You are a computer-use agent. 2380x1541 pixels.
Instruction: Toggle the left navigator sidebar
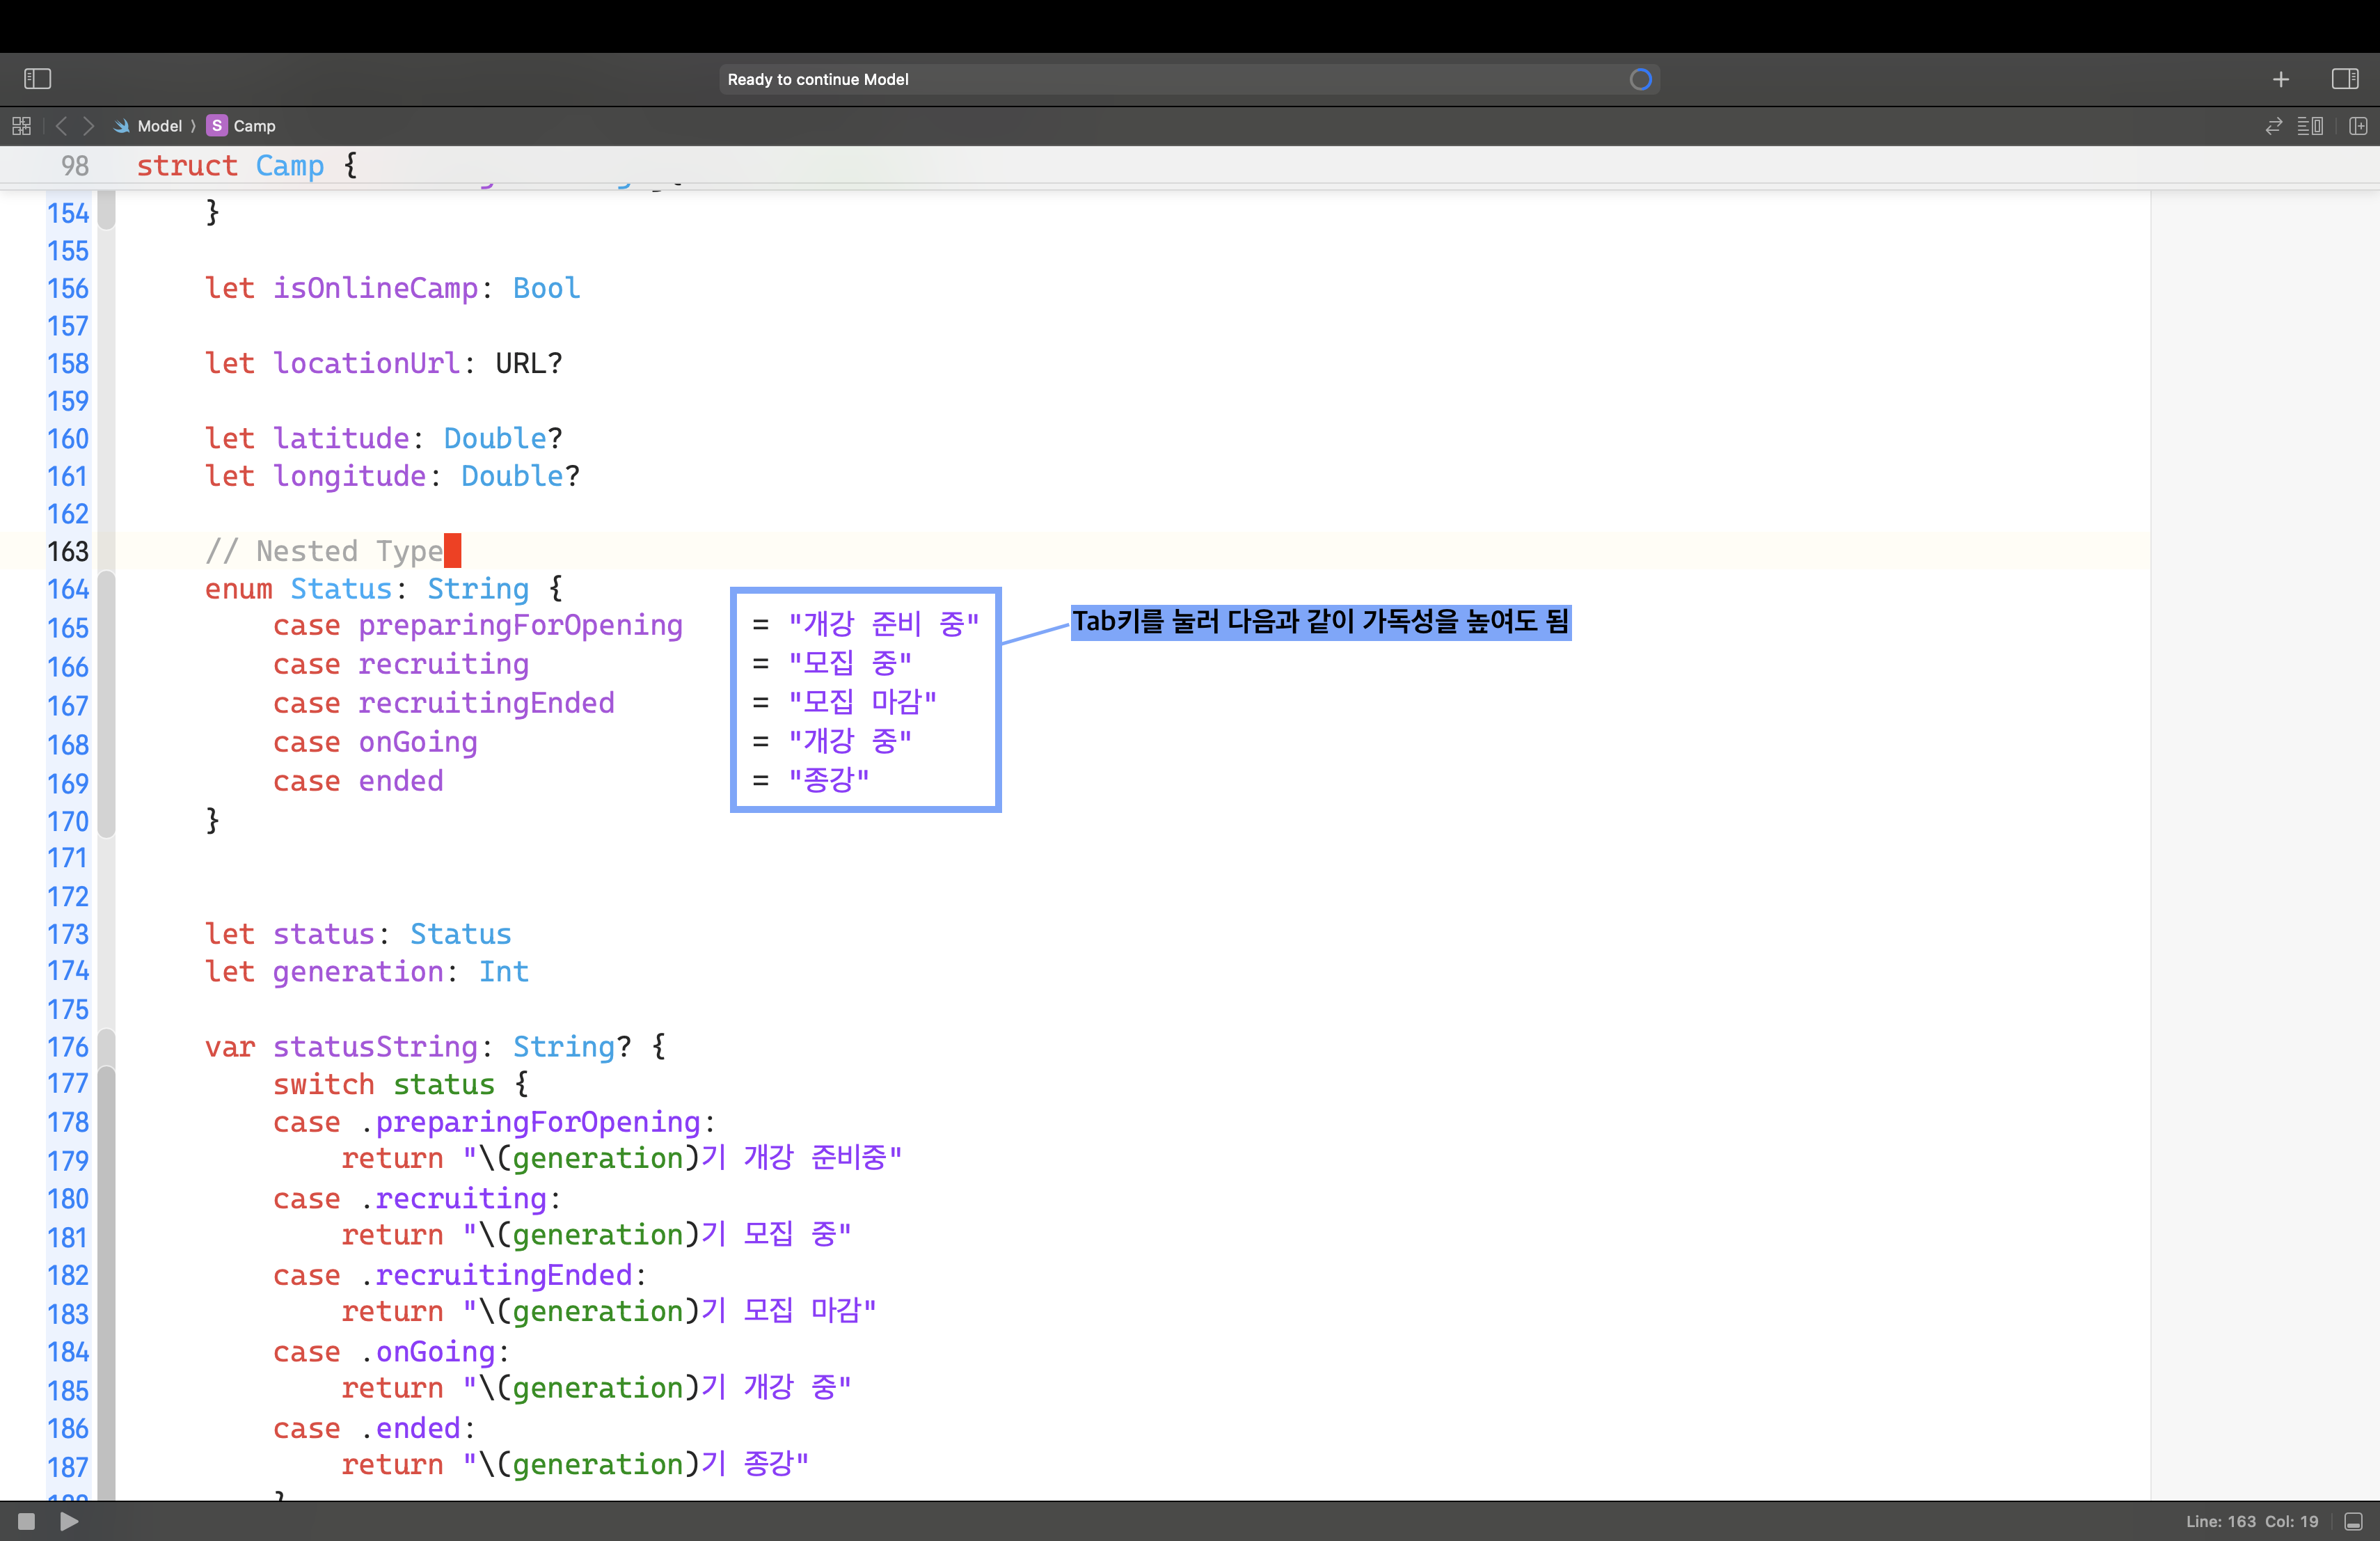pos(37,79)
